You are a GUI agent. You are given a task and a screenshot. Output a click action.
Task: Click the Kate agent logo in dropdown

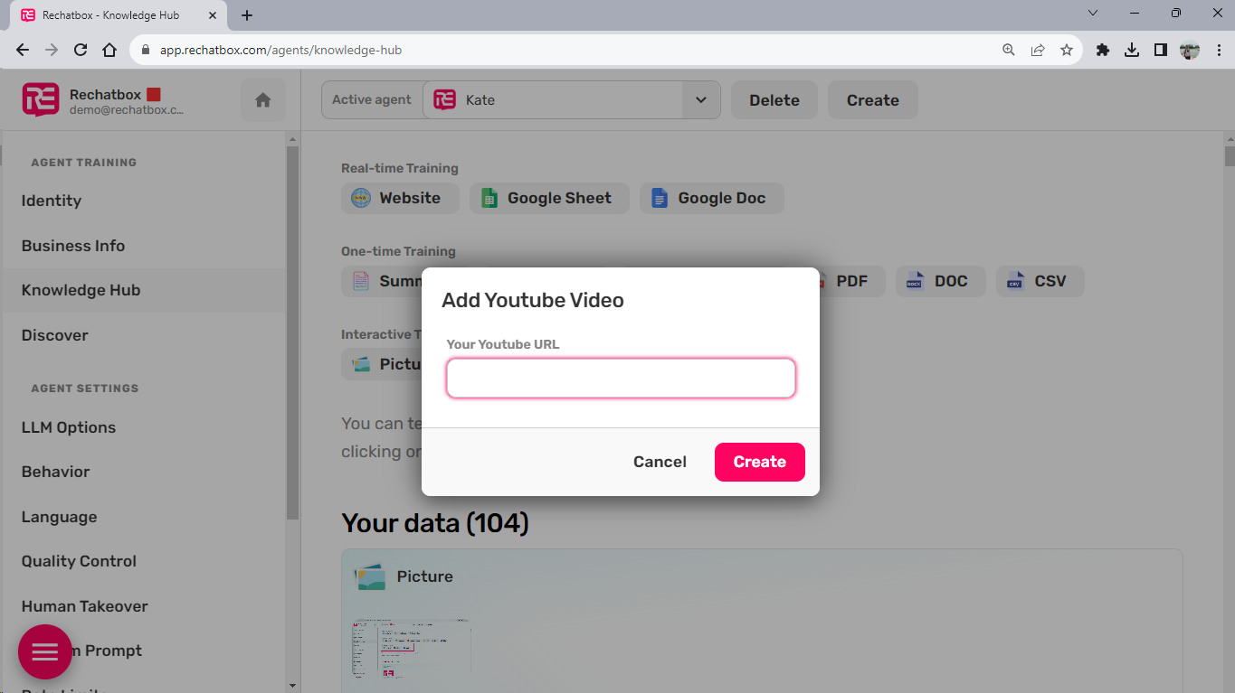444,100
